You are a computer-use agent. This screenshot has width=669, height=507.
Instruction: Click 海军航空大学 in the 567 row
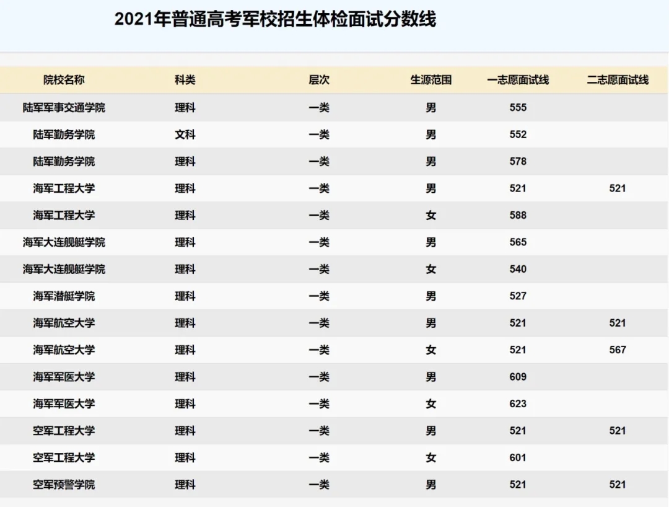tap(64, 350)
